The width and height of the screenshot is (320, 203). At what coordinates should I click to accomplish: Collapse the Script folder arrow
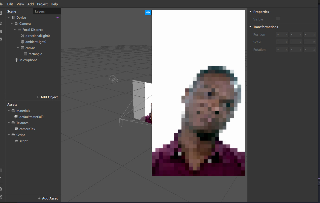tap(9, 135)
